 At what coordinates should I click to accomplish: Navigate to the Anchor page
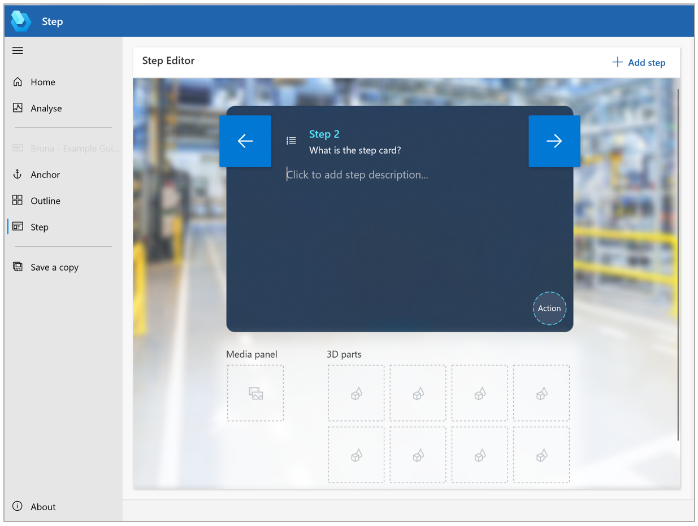coord(45,175)
